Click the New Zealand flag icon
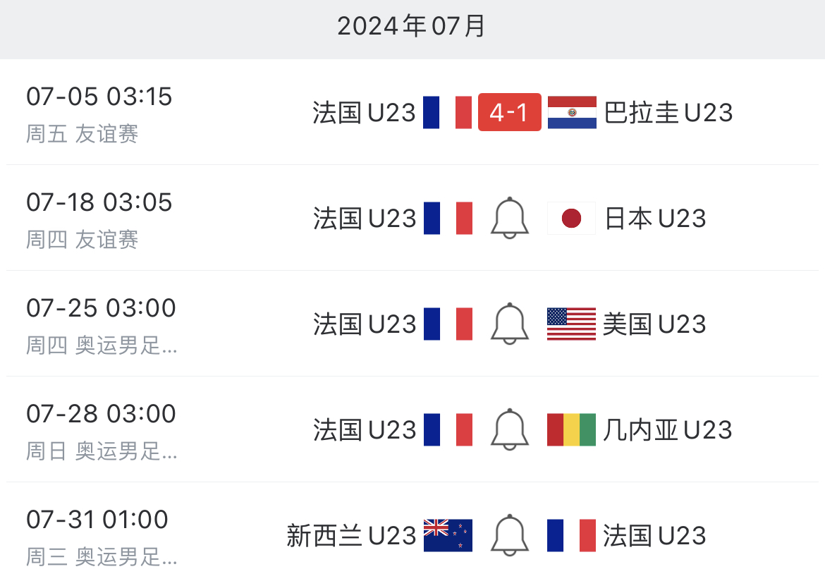Screen dimensions: 825x581 448,535
